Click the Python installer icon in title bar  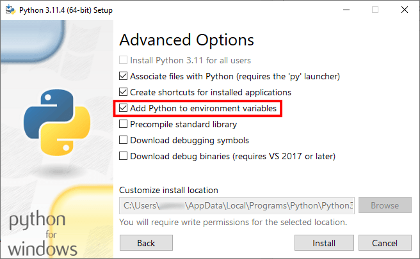[10, 10]
